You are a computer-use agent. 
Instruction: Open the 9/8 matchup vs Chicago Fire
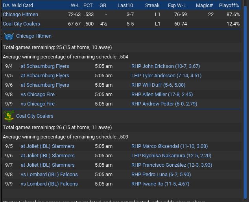point(38,95)
